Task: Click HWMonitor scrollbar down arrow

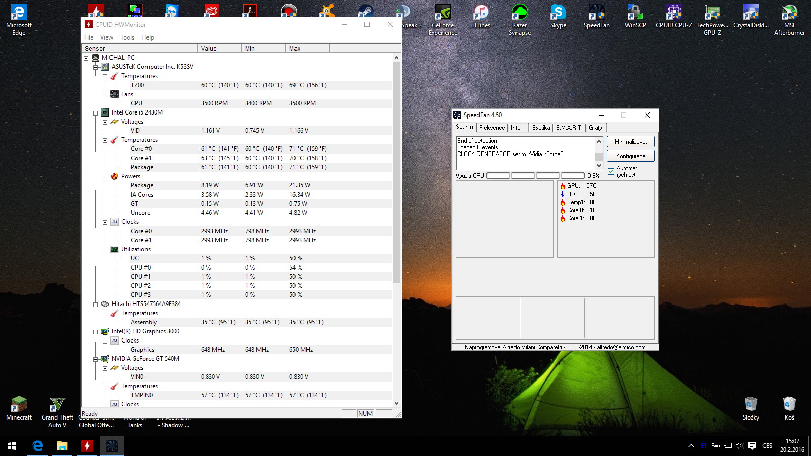Action: click(x=396, y=403)
